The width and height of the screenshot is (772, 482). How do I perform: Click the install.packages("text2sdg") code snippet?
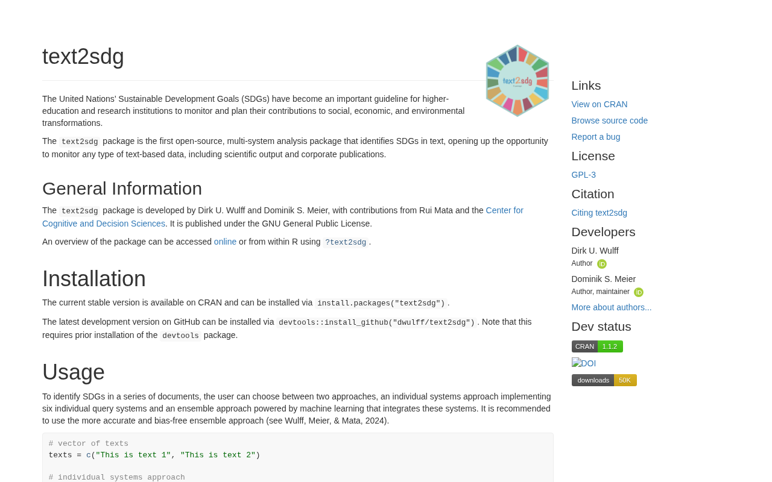pyautogui.click(x=381, y=303)
